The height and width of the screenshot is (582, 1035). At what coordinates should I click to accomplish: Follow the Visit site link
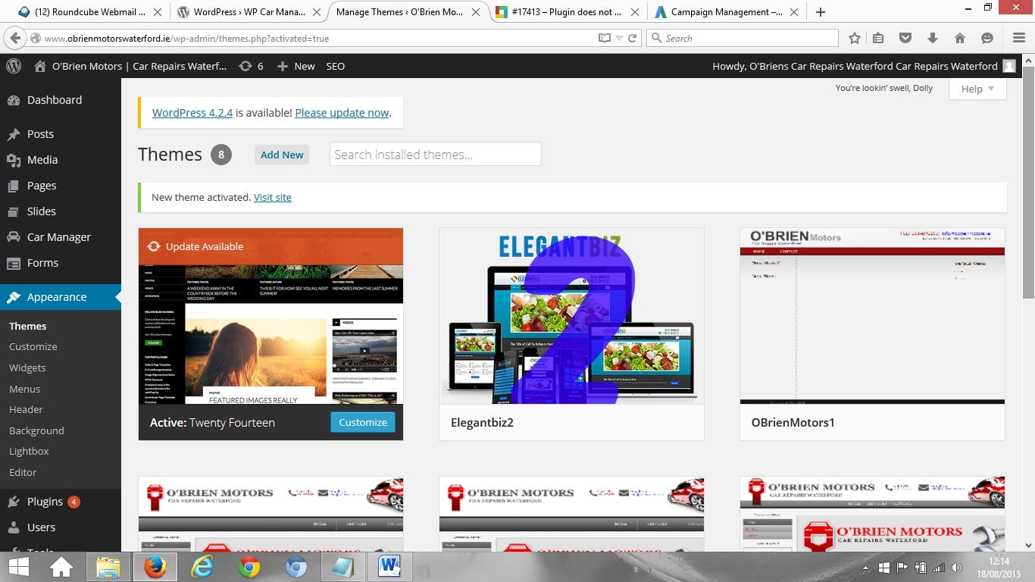(x=272, y=197)
